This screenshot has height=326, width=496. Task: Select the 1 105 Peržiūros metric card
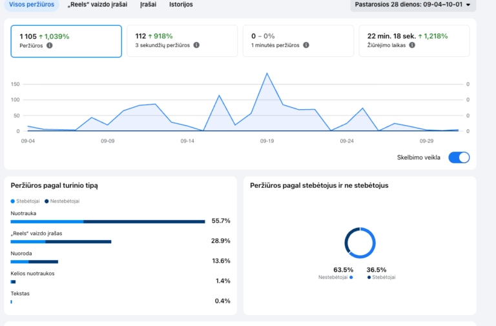(x=66, y=41)
